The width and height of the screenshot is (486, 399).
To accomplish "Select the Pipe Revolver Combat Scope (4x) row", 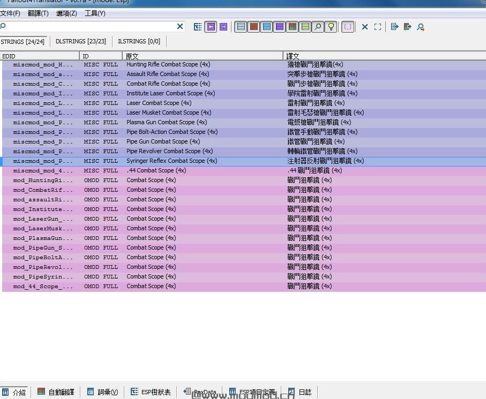I will [x=244, y=151].
